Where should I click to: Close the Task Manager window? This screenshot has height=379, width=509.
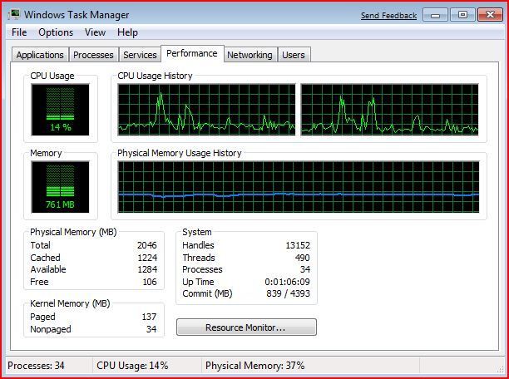[490, 15]
